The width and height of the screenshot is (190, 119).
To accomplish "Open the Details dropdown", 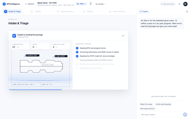I will tap(101, 4).
